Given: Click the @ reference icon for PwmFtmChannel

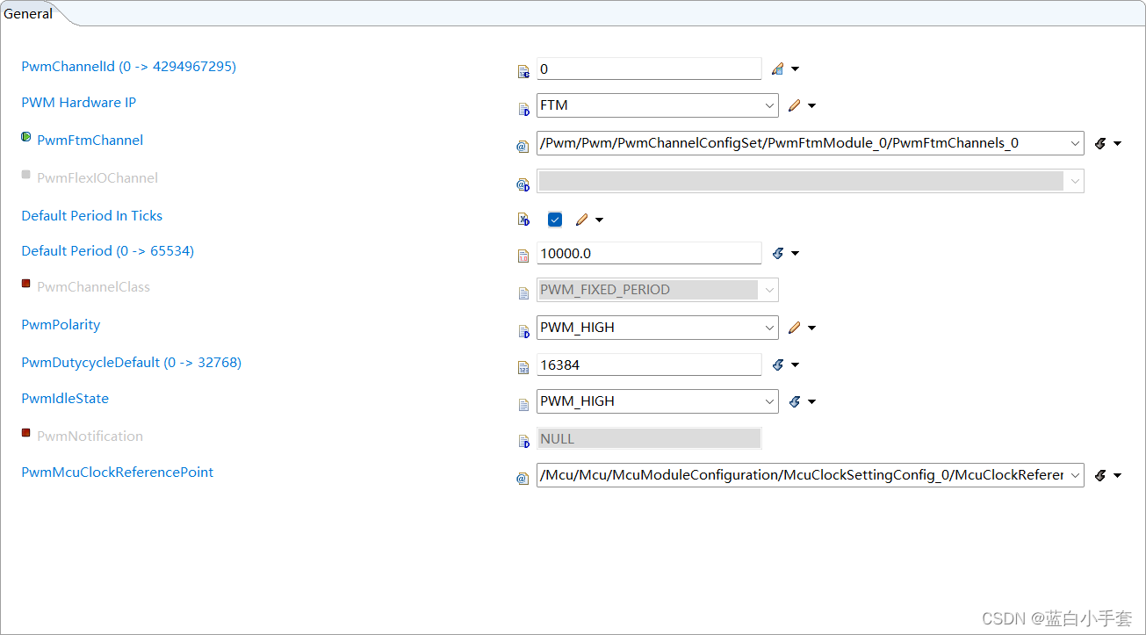Looking at the screenshot, I should 523,147.
